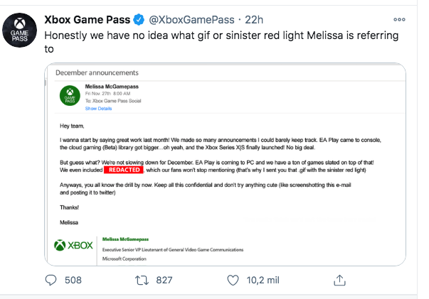This screenshot has height=299, width=429.
Task: Reply using the speech bubble icon
Action: pyautogui.click(x=51, y=280)
